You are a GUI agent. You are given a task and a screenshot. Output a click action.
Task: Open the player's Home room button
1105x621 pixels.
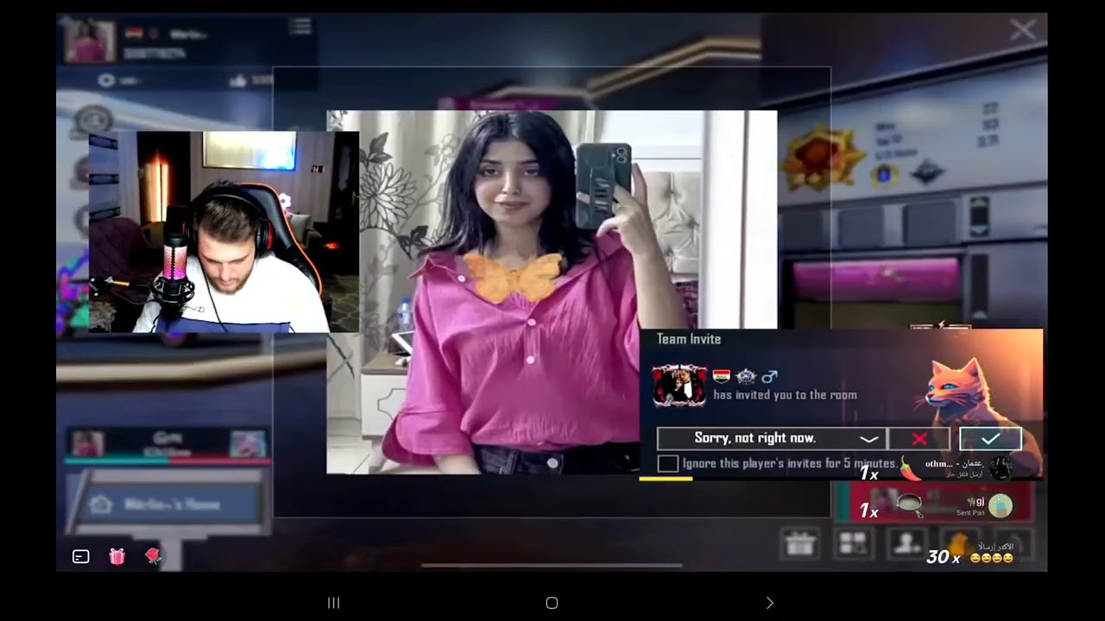point(168,505)
